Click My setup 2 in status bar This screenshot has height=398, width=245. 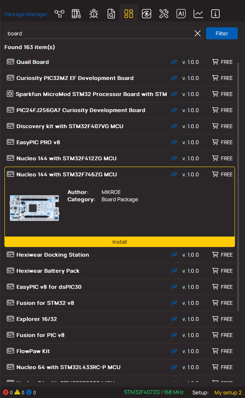[x=228, y=392]
